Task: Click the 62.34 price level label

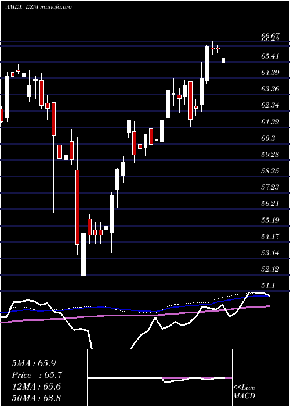Action: [x=270, y=105]
